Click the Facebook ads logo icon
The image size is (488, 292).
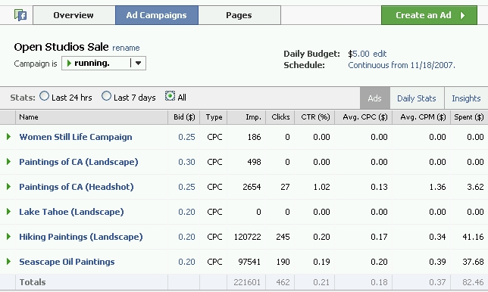tap(20, 15)
